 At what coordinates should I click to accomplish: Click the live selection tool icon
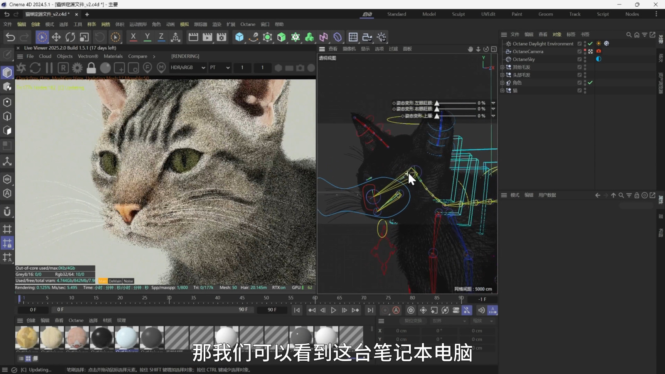click(x=42, y=37)
